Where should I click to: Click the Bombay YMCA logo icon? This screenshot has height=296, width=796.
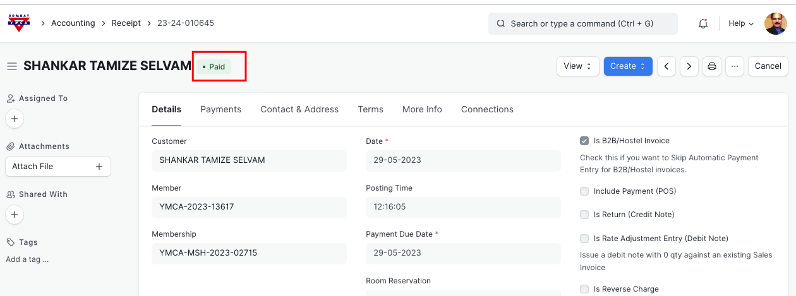point(18,23)
